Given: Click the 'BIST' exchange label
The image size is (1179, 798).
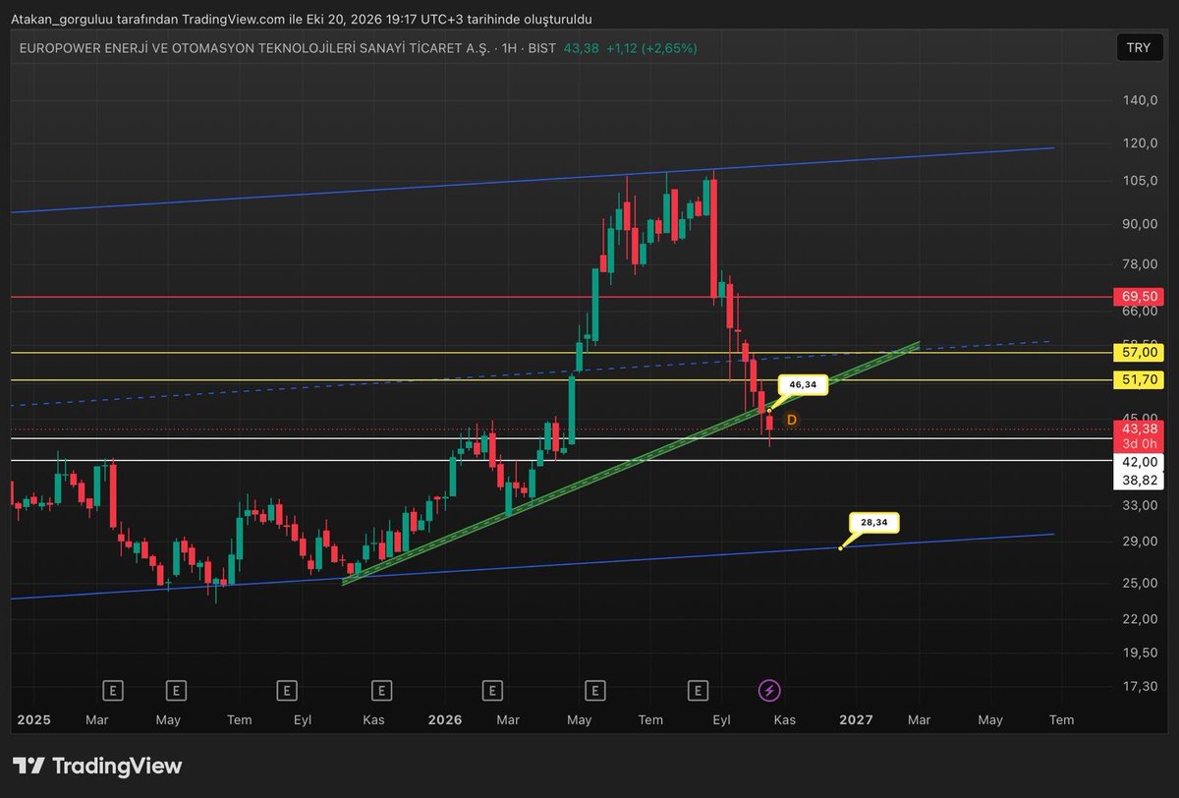Looking at the screenshot, I should [541, 48].
